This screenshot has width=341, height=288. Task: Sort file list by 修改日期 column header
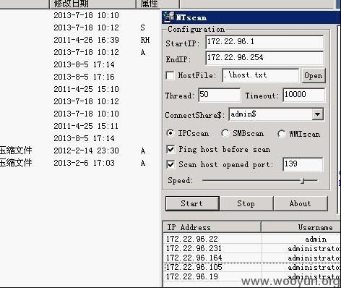click(93, 4)
